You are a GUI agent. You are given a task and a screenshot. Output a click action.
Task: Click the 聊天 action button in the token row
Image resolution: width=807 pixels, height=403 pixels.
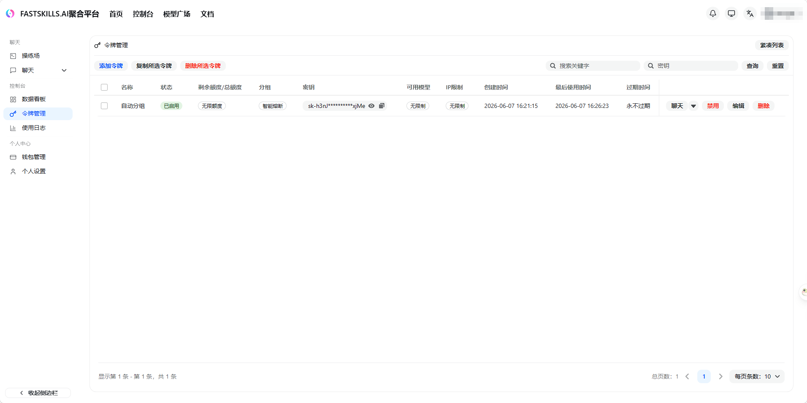click(x=677, y=106)
